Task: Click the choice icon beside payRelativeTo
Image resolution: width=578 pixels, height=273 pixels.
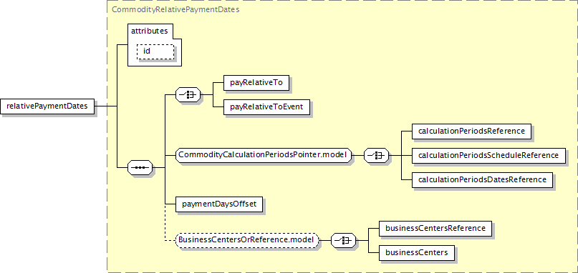Action: pos(188,94)
